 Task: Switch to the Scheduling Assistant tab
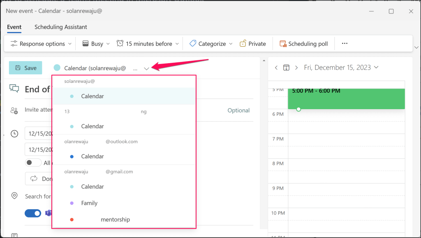(60, 27)
